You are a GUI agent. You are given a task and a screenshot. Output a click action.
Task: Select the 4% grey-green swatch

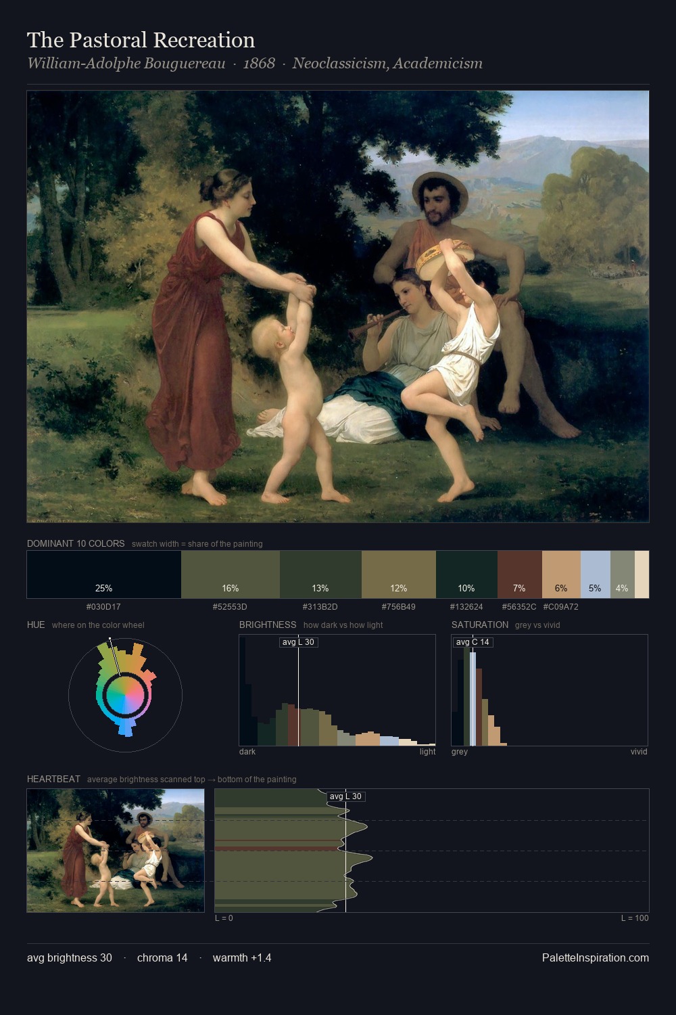point(623,574)
